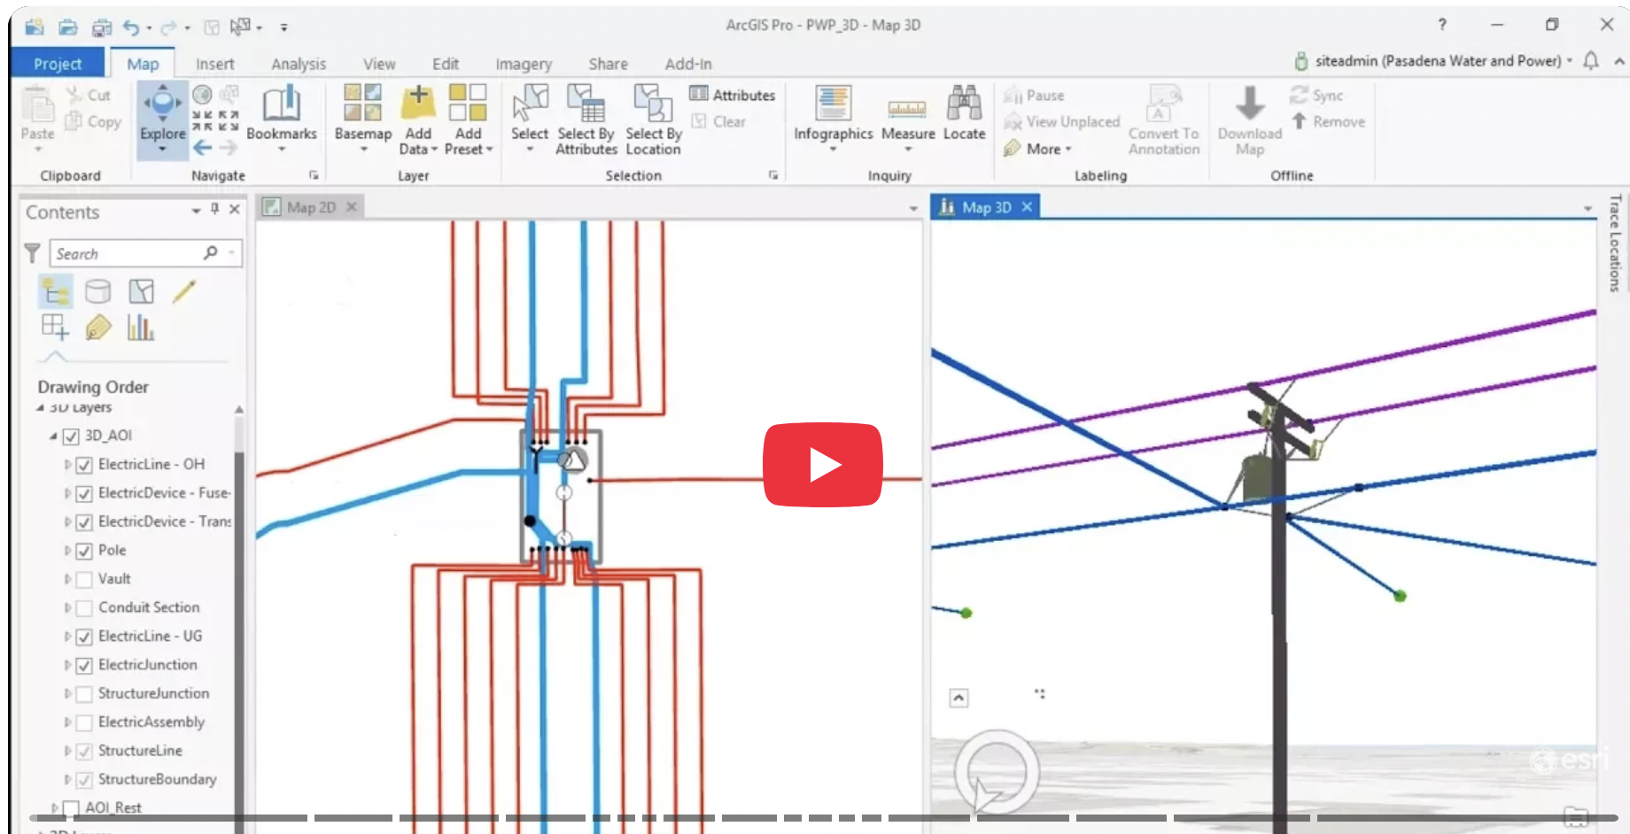The image size is (1630, 834).
Task: Enable the Vault layer checkbox
Action: coord(84,579)
